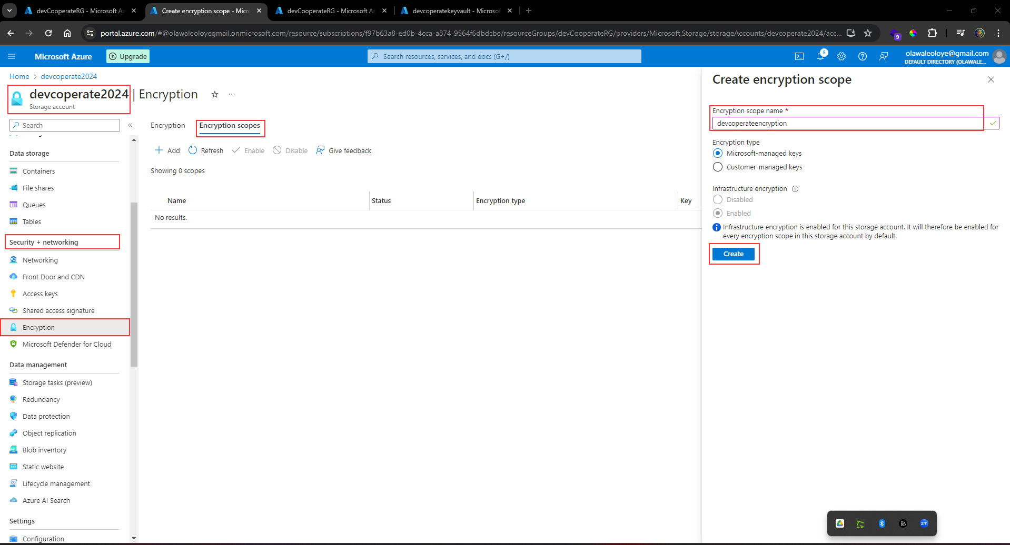Click the Create button

734,254
